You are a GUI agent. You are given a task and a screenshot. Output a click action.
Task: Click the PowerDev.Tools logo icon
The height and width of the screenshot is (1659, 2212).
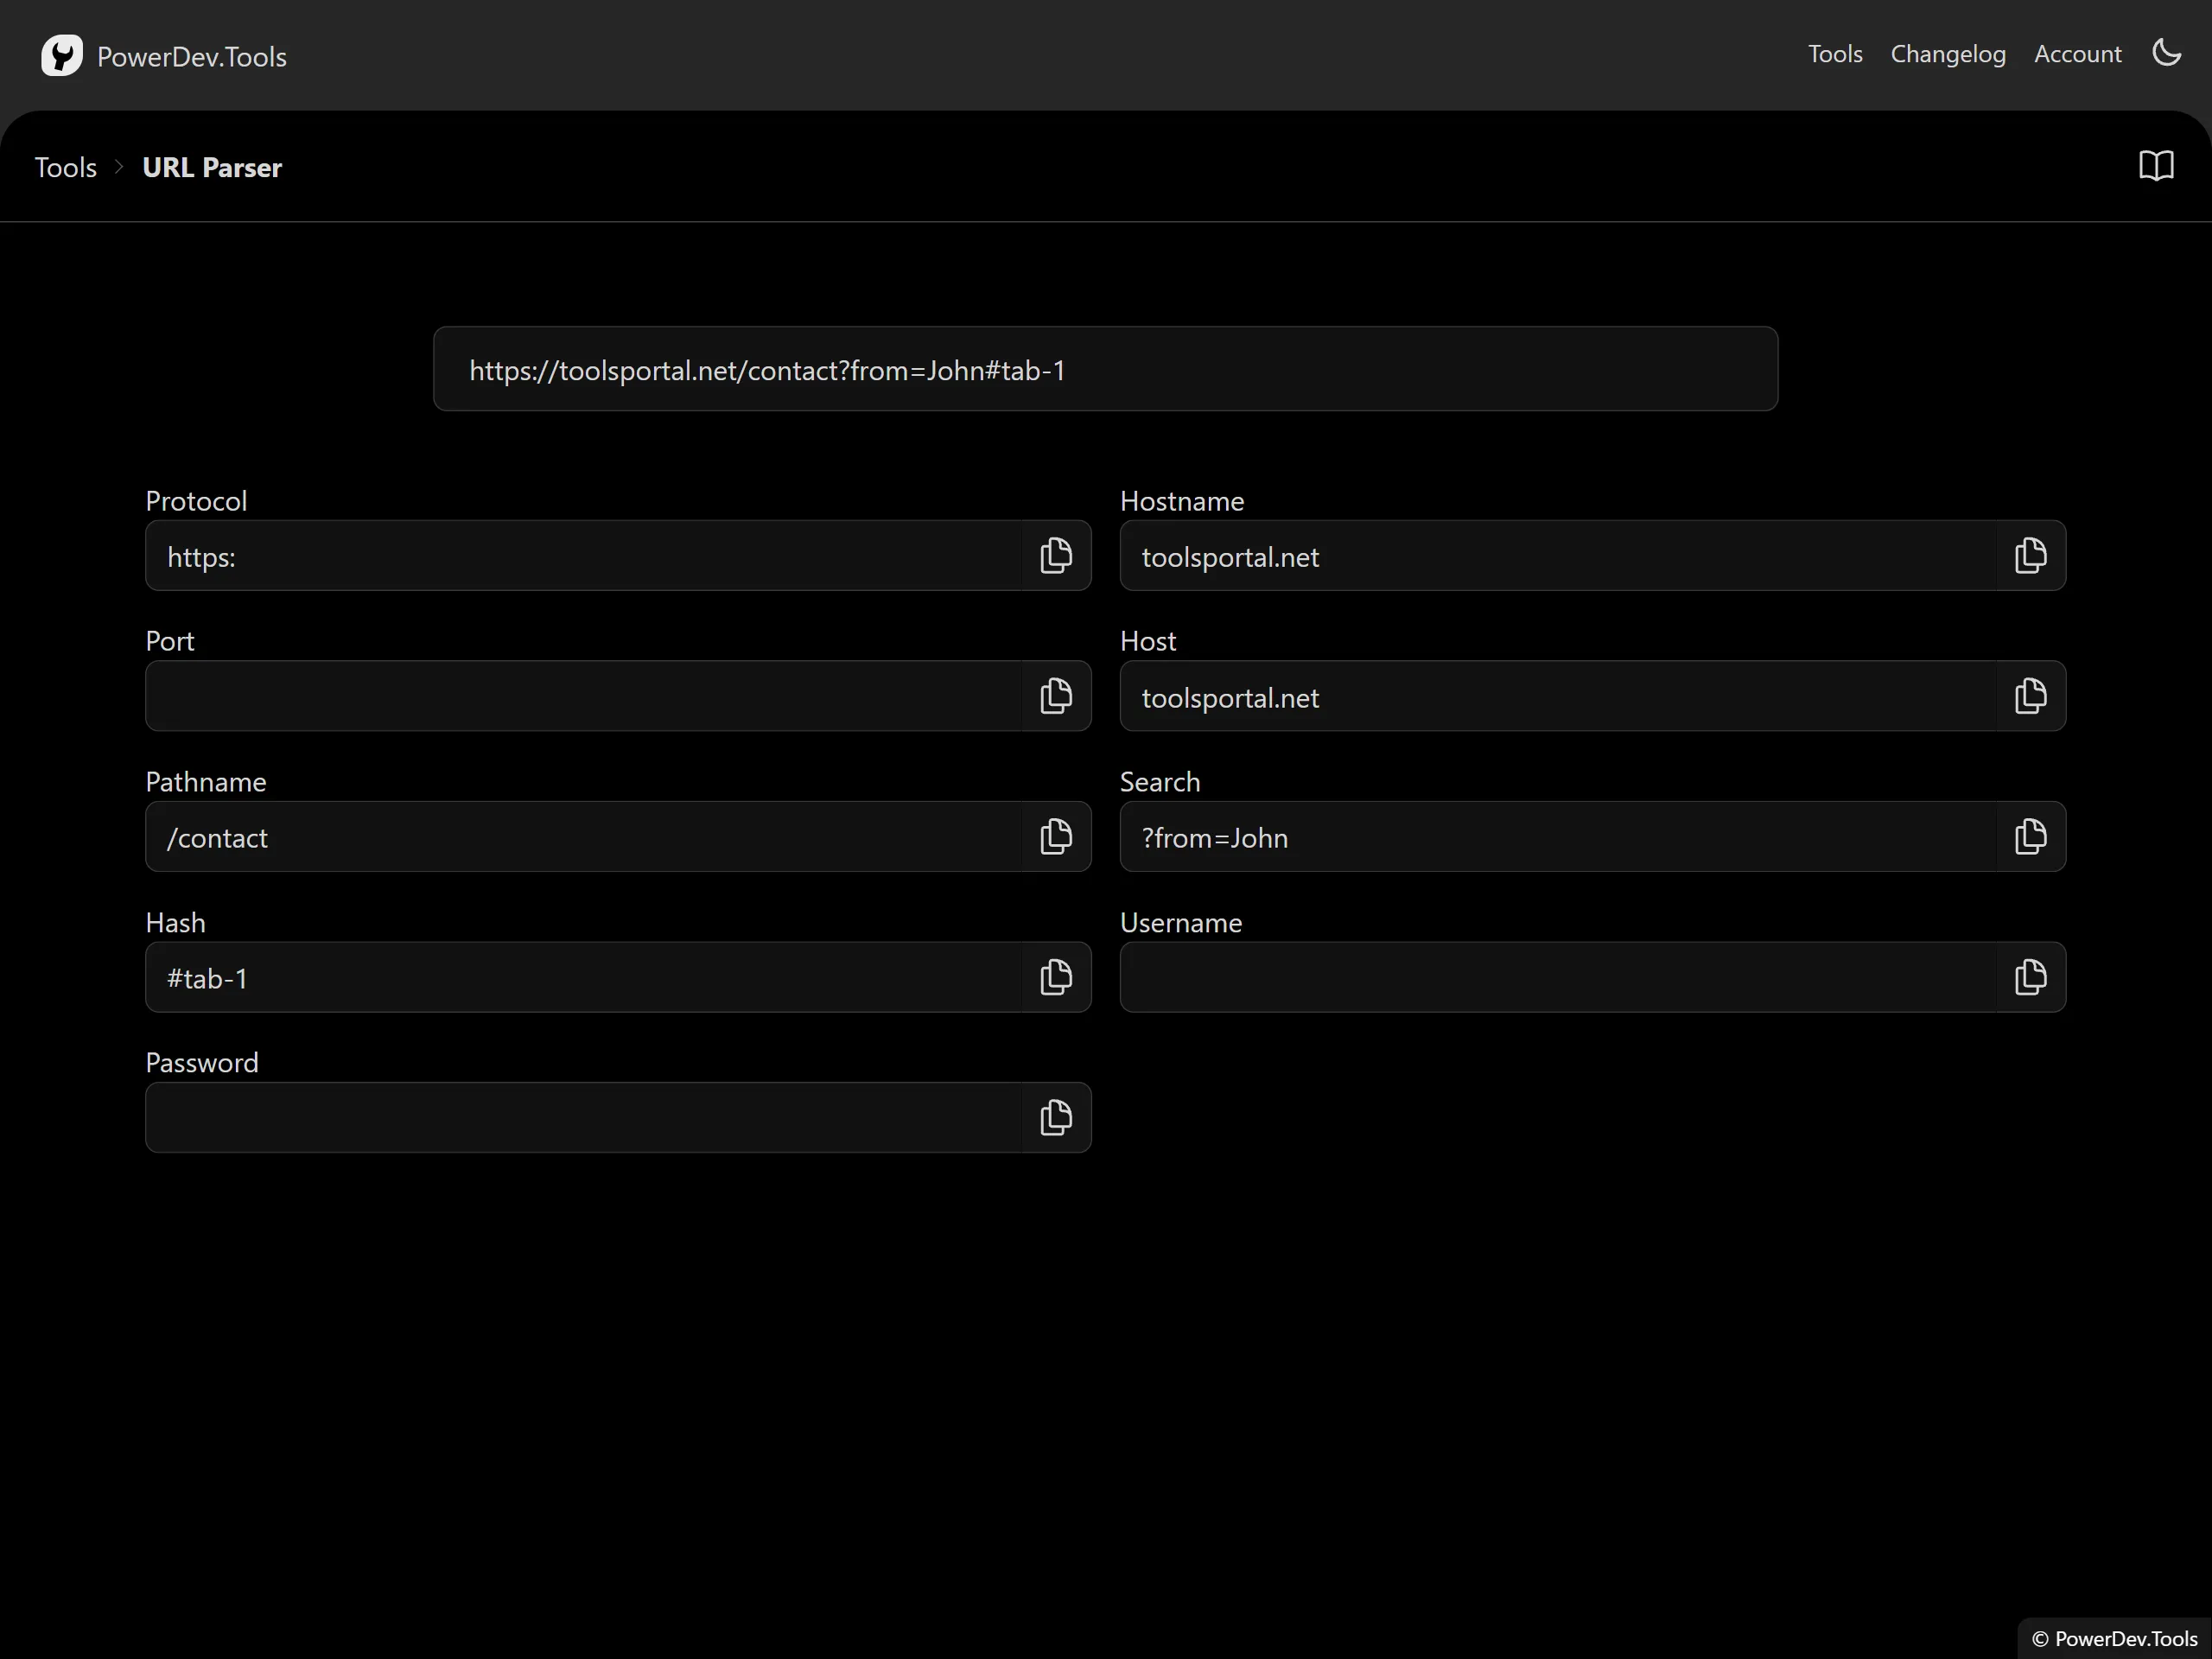(x=62, y=56)
